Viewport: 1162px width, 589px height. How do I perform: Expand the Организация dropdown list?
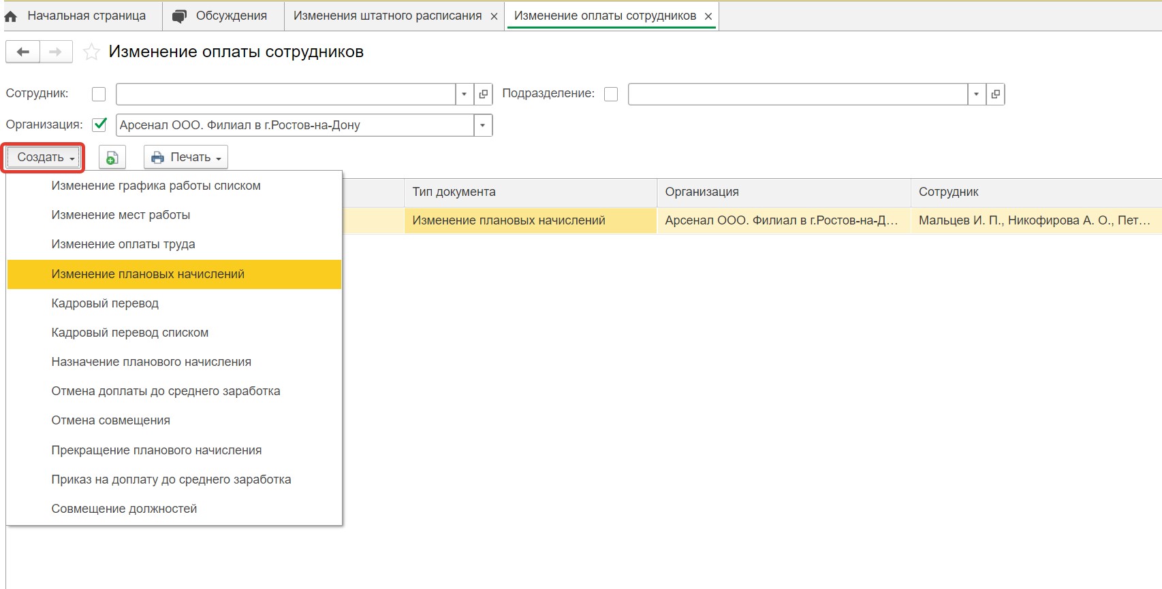click(483, 125)
